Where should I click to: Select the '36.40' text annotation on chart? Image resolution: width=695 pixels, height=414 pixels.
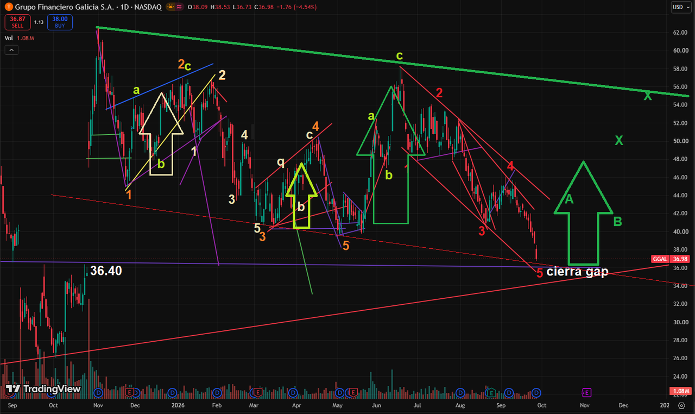tap(106, 270)
